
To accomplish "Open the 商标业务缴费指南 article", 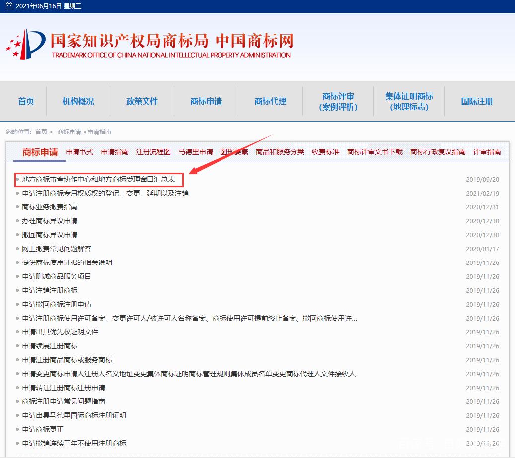I will [x=50, y=207].
